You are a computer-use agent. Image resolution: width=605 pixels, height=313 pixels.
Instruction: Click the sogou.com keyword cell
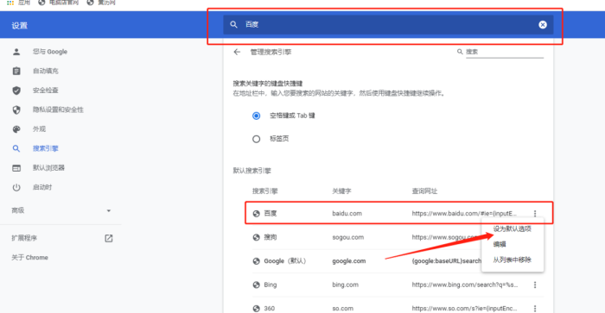click(348, 237)
